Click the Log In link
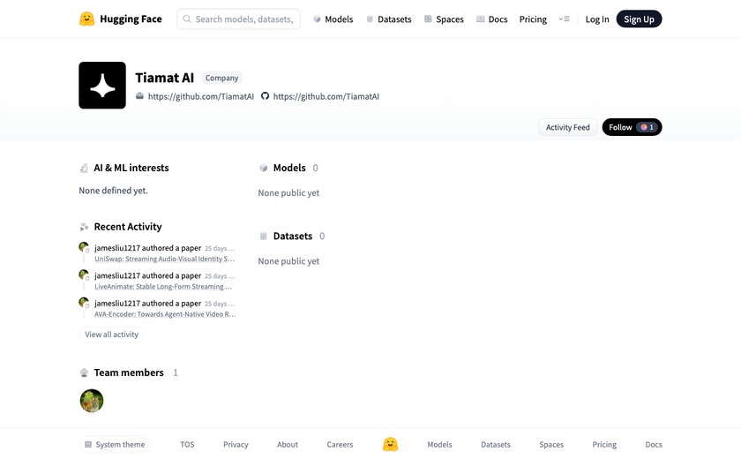The height and width of the screenshot is (459, 741). 597,19
